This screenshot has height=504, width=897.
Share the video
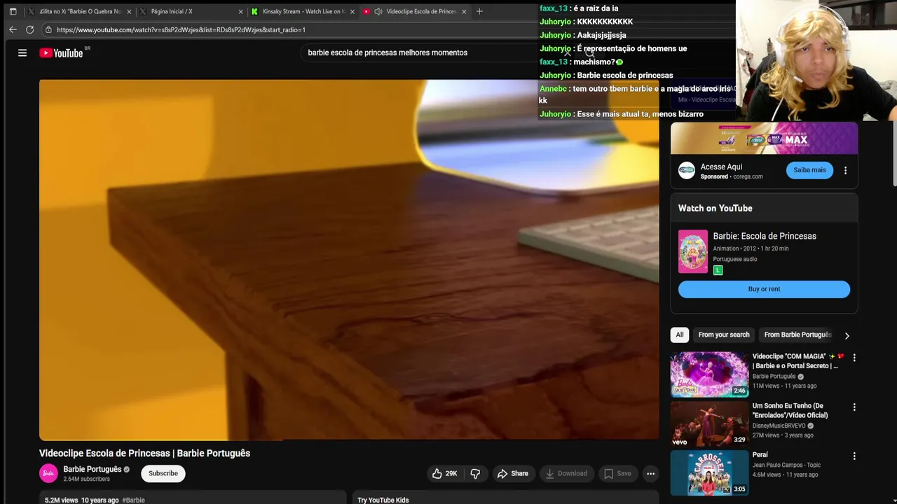pos(512,473)
